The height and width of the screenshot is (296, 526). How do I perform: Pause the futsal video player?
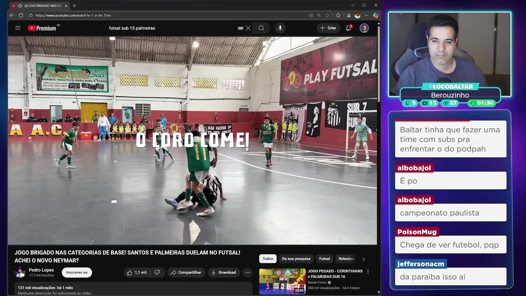coord(192,141)
